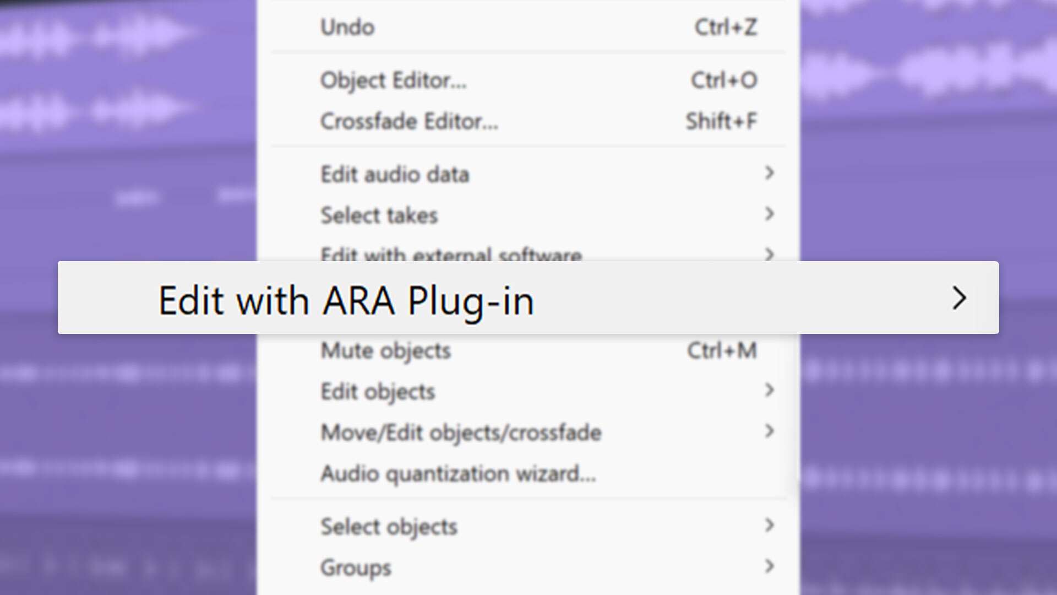Open the Crossfade Editor entry
The height and width of the screenshot is (595, 1057).
[528, 121]
